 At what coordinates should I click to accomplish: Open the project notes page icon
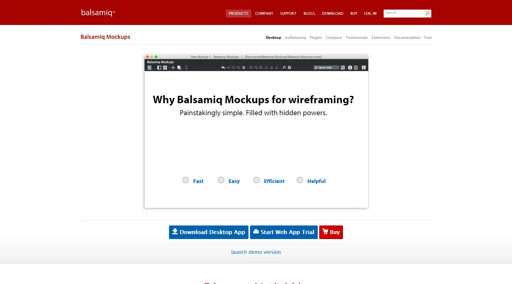point(356,67)
